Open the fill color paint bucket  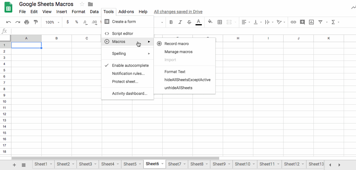point(210,22)
